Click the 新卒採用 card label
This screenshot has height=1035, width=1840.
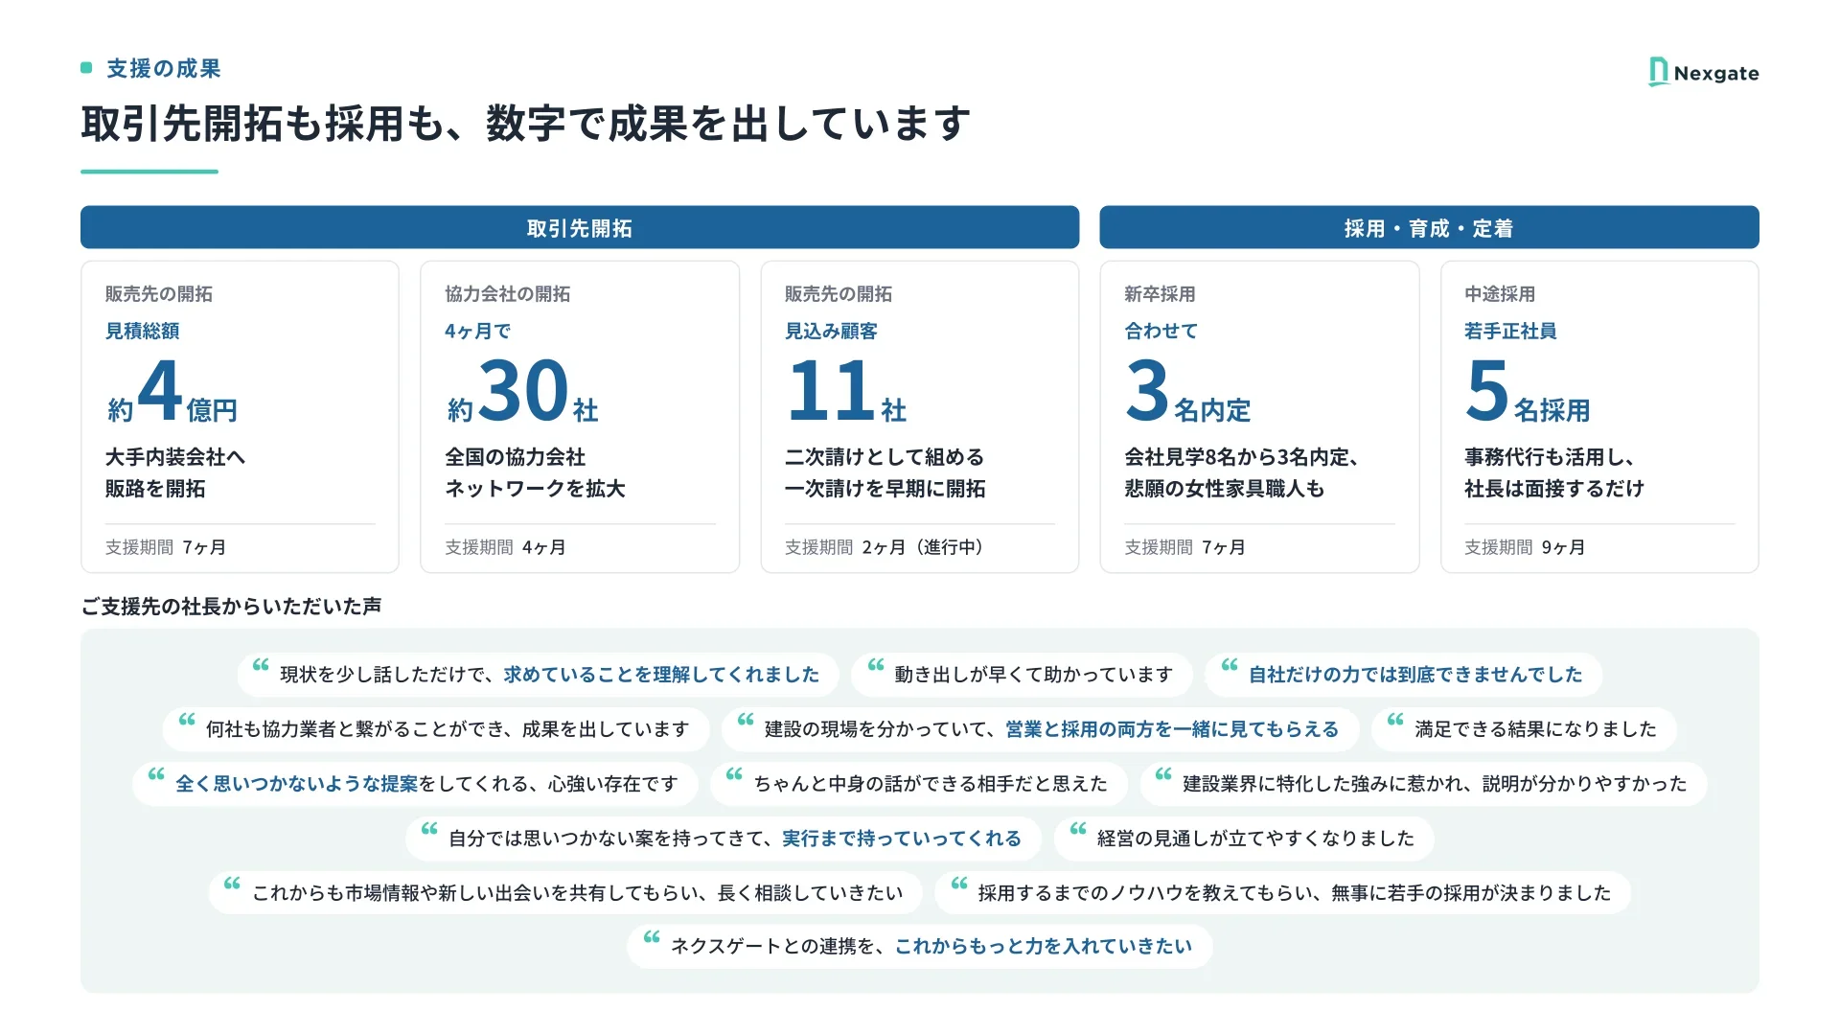click(1160, 294)
